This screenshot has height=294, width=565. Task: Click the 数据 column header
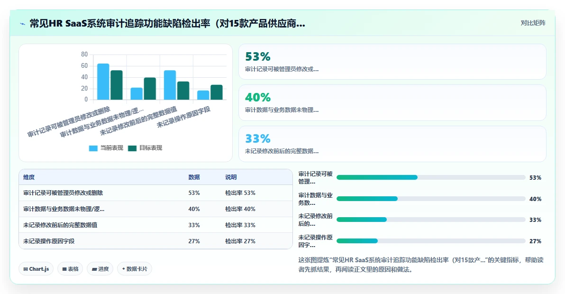pos(194,177)
